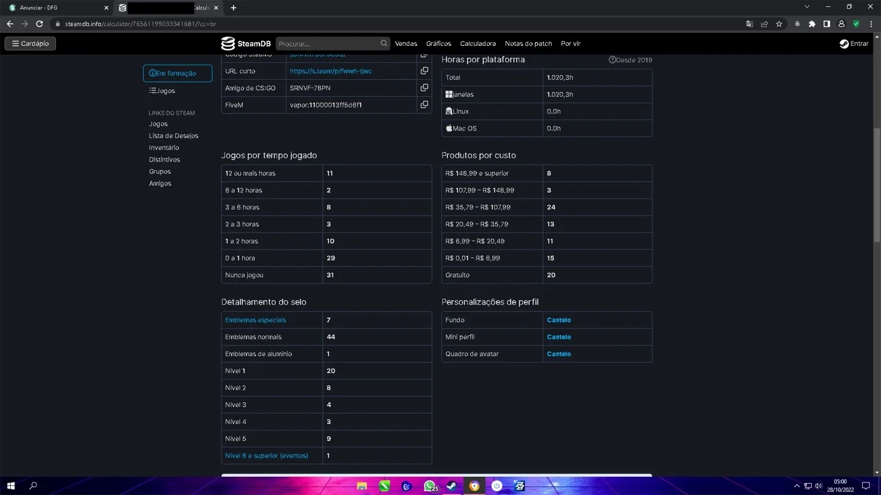881x495 pixels.
Task: Click the 'Nunca jogou' row label
Action: click(x=244, y=275)
